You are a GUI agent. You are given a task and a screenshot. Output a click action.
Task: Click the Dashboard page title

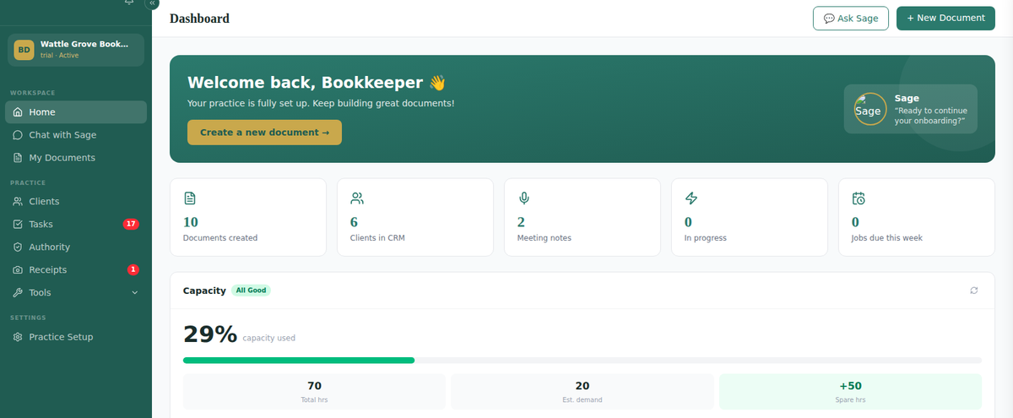click(x=199, y=19)
